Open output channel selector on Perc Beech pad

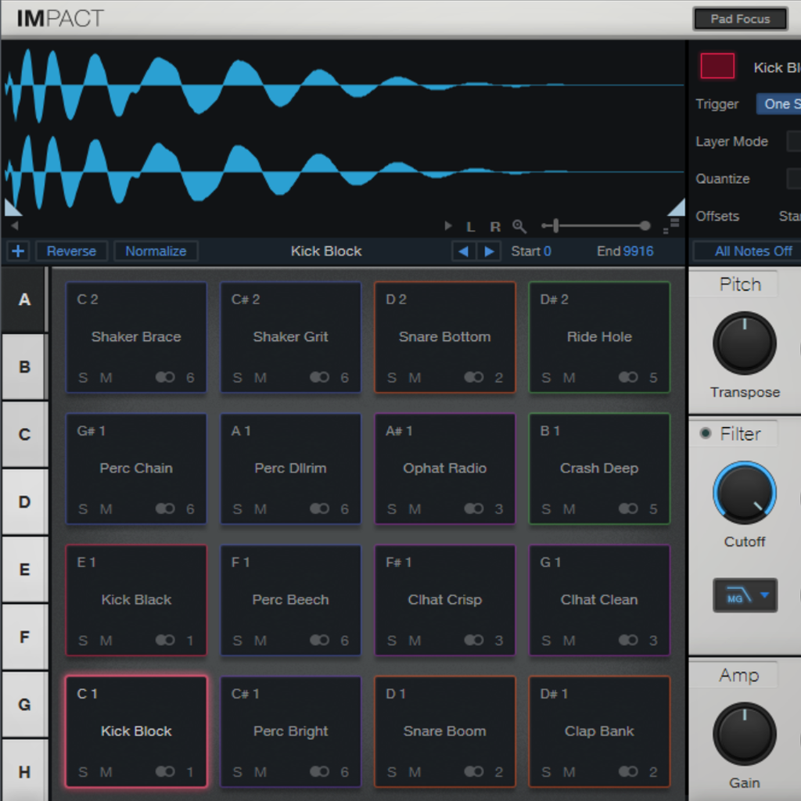[x=344, y=640]
